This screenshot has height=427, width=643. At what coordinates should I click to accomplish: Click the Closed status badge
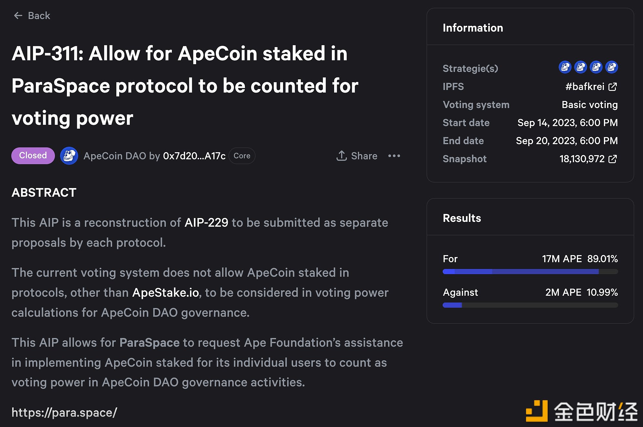[33, 155]
